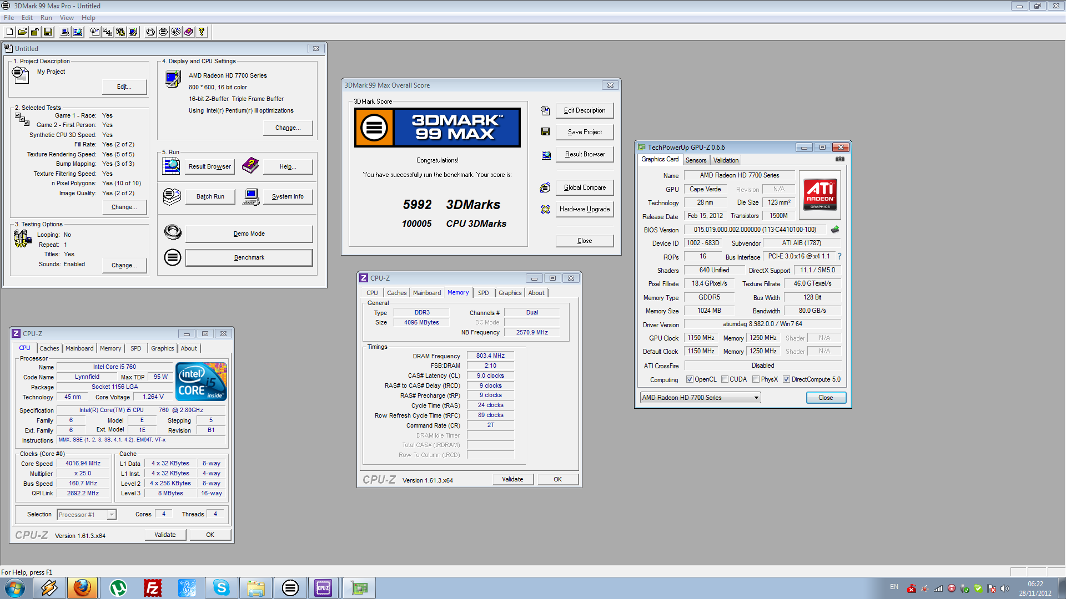Image resolution: width=1066 pixels, height=599 pixels.
Task: Click the BIOS save chip icon in GPU-Z
Action: (835, 230)
